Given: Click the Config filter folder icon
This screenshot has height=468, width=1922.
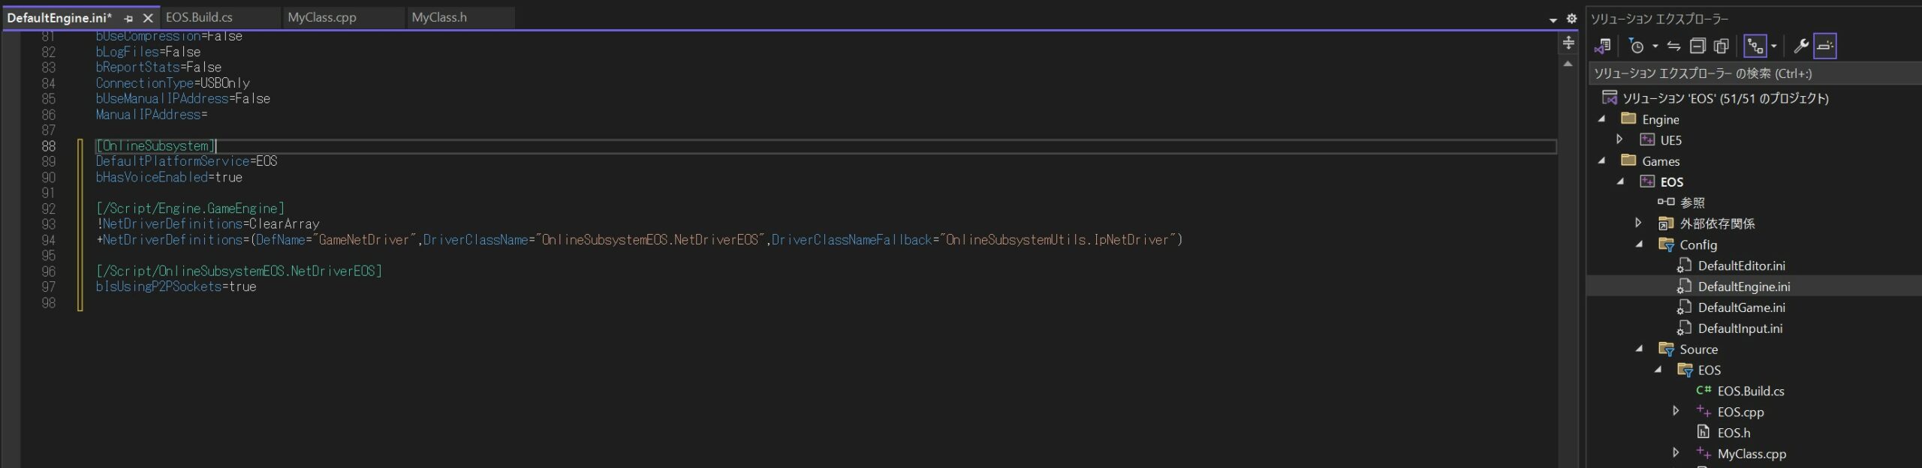Looking at the screenshot, I should pos(1666,244).
